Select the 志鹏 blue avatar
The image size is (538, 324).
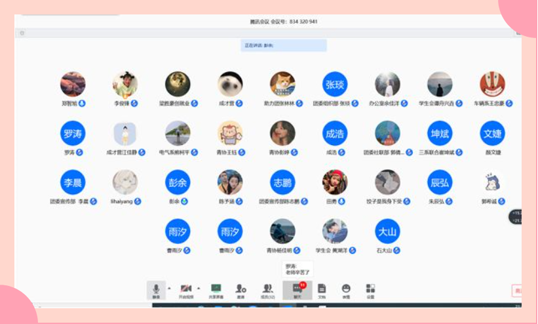(282, 182)
